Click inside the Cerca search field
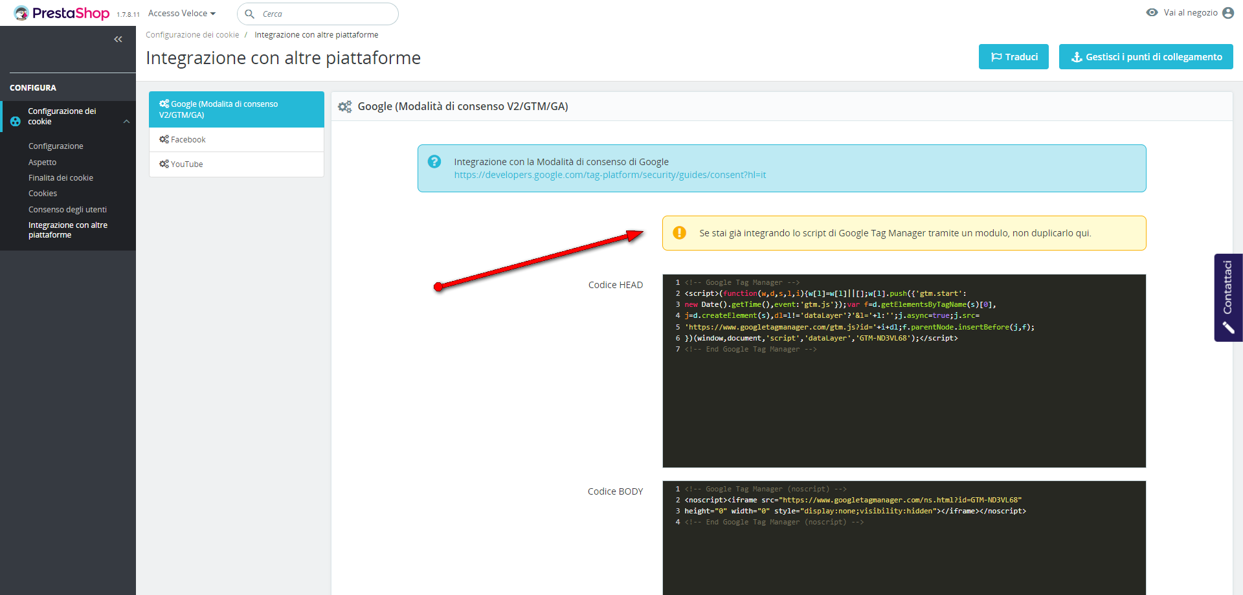Screen dimensions: 1243x595 point(318,14)
